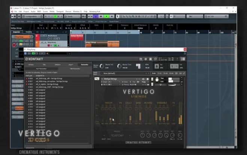Toggle record enable on King Kong track
This screenshot has width=247, height=155.
(49, 46)
